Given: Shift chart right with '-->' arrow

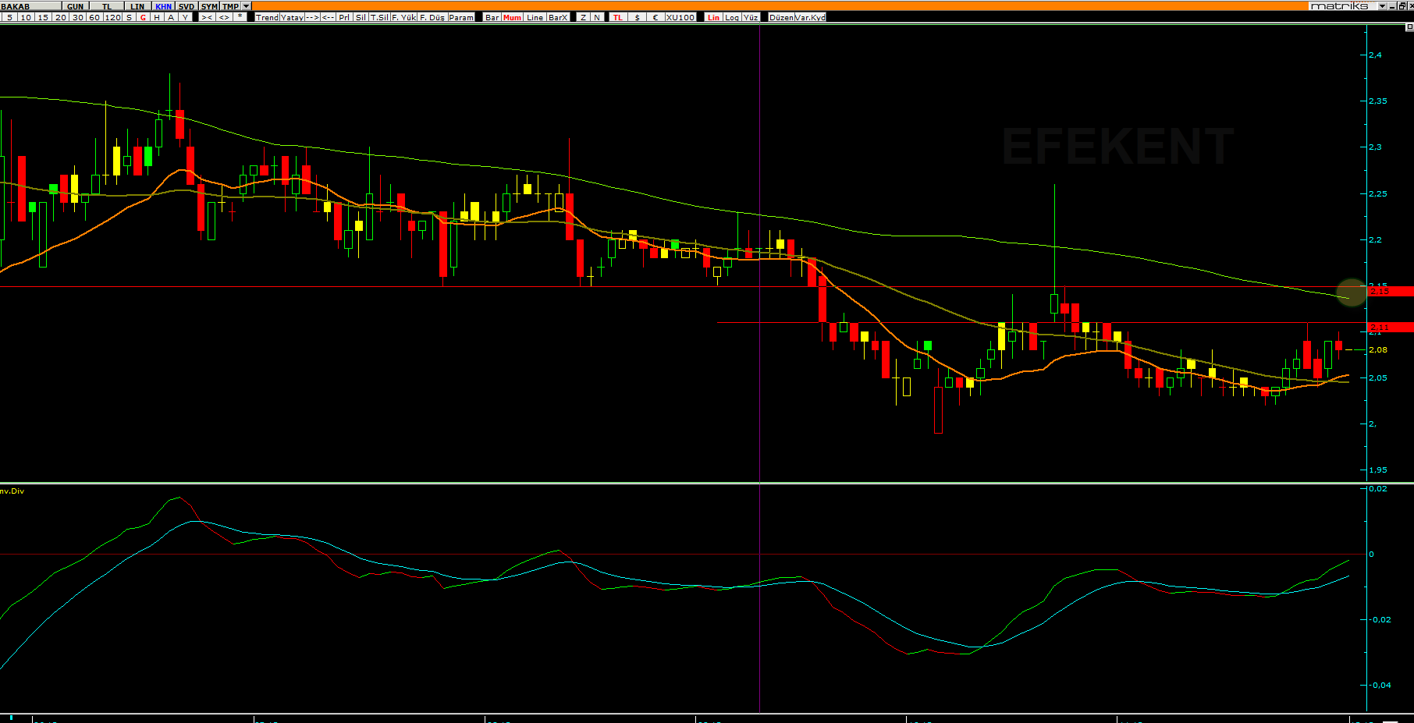Looking at the screenshot, I should [x=312, y=17].
